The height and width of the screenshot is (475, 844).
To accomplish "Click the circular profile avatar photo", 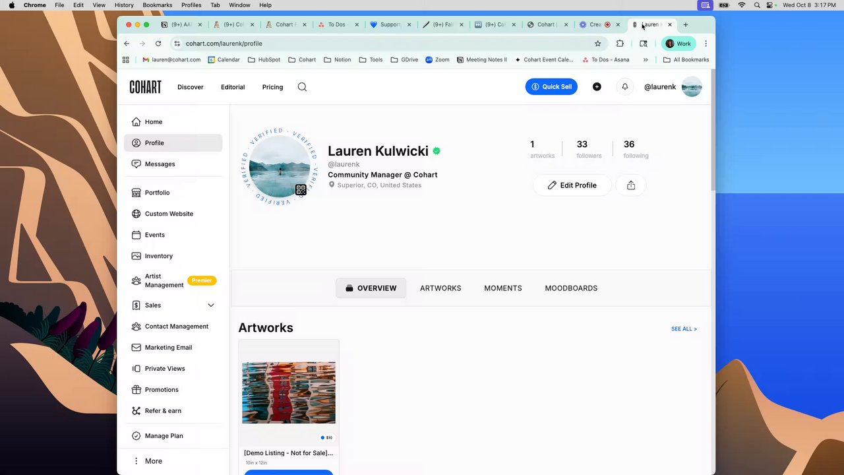I will point(280,167).
